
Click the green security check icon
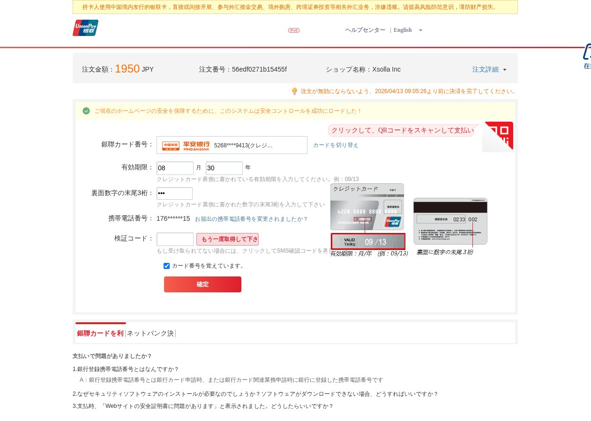[x=86, y=111]
